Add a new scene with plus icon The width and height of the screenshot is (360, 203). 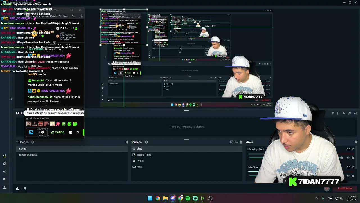(x=33, y=142)
